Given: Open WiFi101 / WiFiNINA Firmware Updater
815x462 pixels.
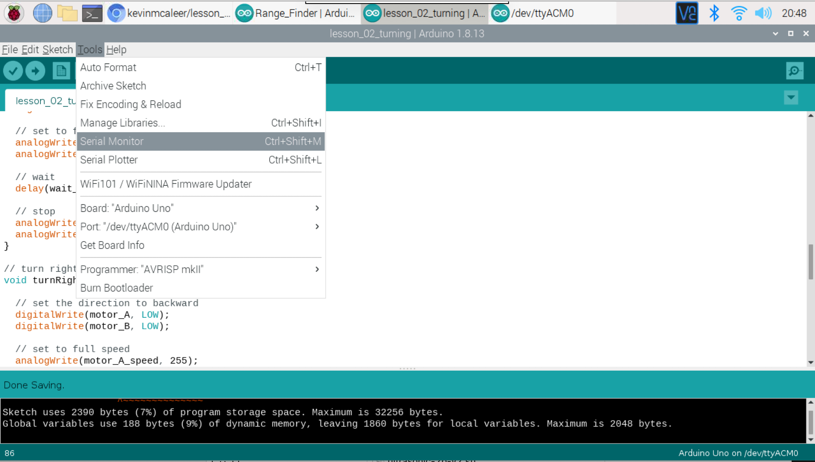Looking at the screenshot, I should tap(201, 184).
